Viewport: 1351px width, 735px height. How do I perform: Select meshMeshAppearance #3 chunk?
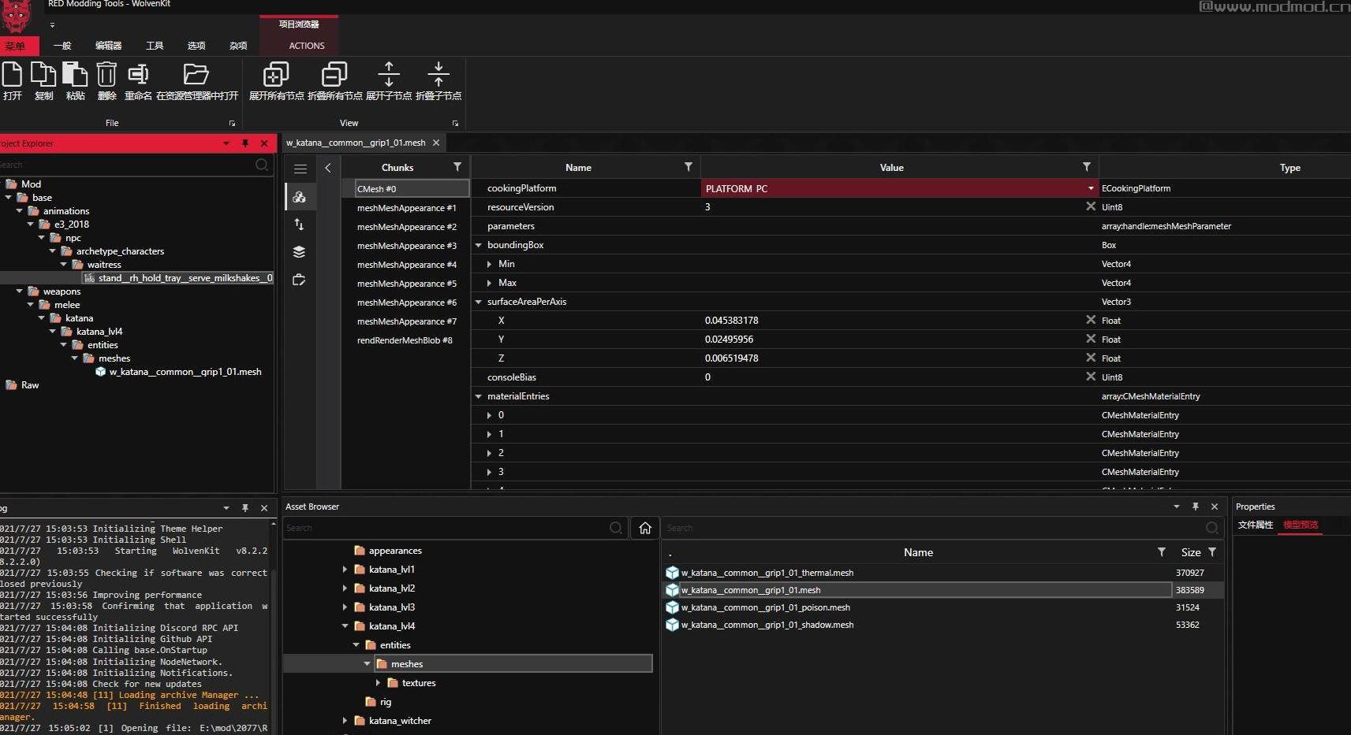(x=407, y=246)
